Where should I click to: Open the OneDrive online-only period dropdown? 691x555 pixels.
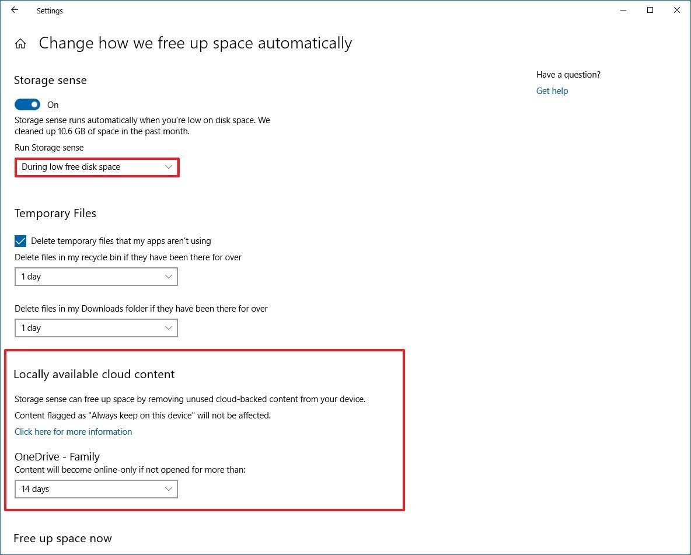96,489
